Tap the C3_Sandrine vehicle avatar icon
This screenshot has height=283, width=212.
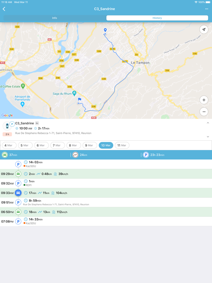(x=7, y=126)
